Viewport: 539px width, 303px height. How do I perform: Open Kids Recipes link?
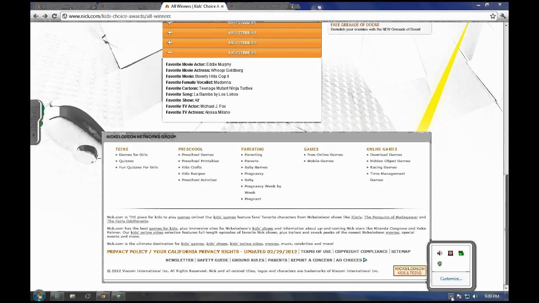pos(193,173)
